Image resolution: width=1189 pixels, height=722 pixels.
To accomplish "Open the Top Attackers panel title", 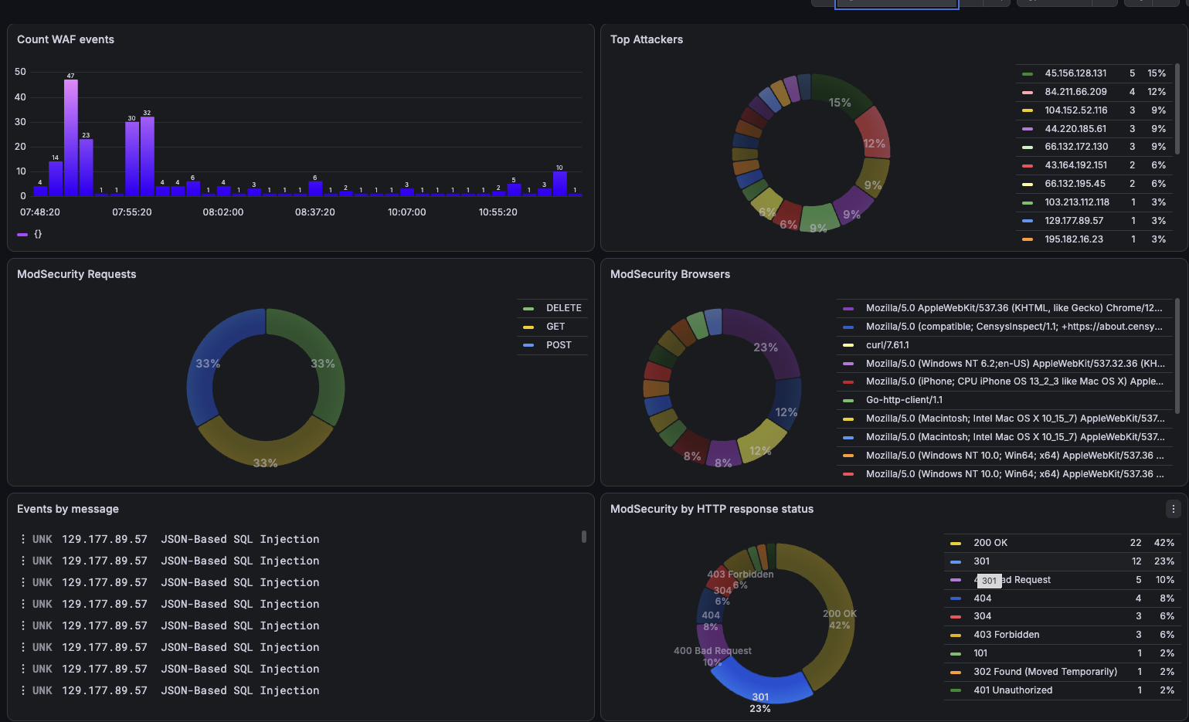I will 647,39.
